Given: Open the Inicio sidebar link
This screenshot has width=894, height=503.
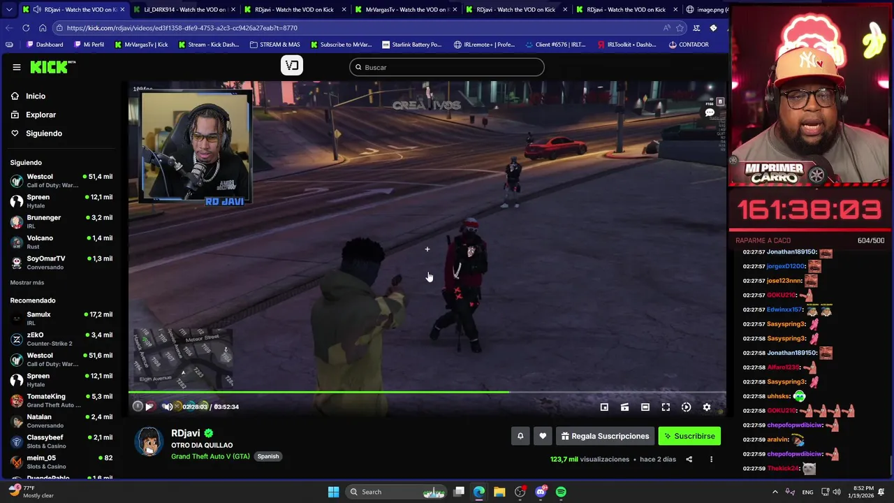Looking at the screenshot, I should click(x=28, y=96).
